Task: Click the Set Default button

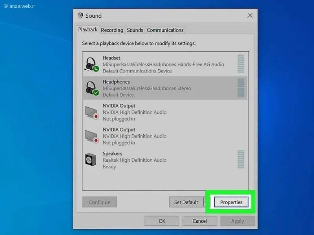Action: coord(186,202)
